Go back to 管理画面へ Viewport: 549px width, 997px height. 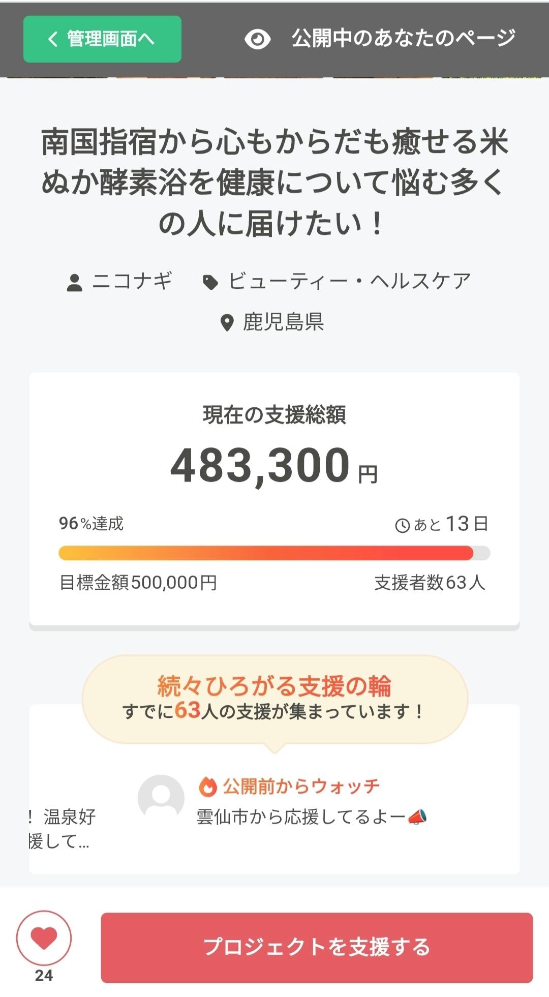tap(102, 39)
